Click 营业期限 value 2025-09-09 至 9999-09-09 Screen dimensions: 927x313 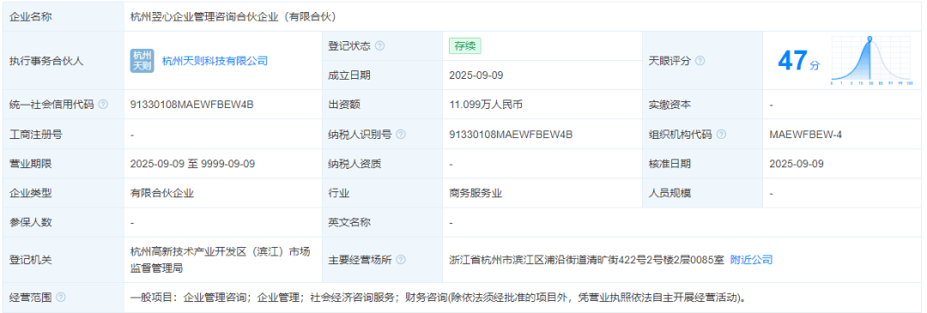coord(193,164)
